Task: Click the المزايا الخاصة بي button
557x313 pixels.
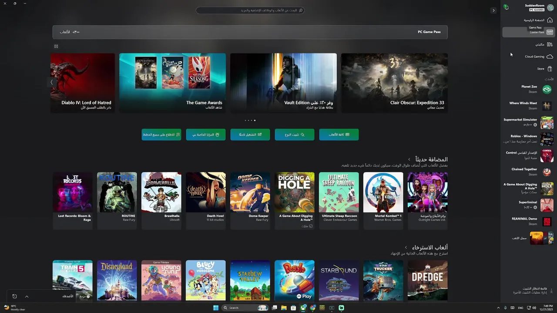Action: (x=206, y=134)
